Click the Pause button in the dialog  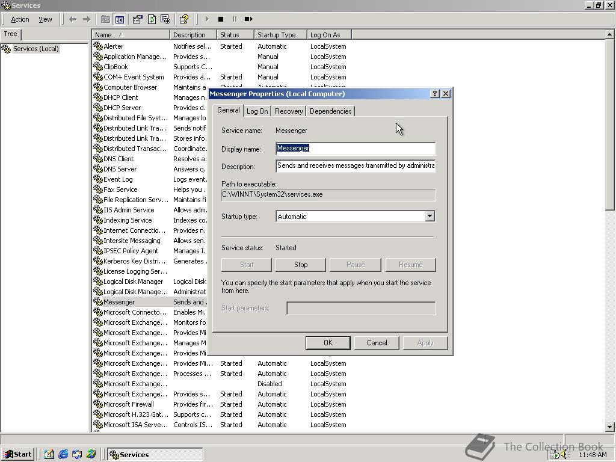pyautogui.click(x=356, y=265)
